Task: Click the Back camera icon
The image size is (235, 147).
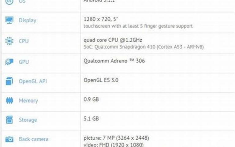Action: 9,139
